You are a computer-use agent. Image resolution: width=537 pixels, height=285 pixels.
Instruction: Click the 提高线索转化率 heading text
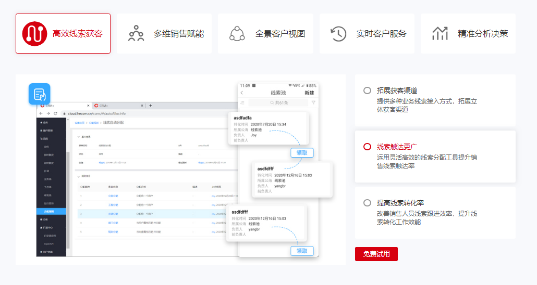[400, 203]
